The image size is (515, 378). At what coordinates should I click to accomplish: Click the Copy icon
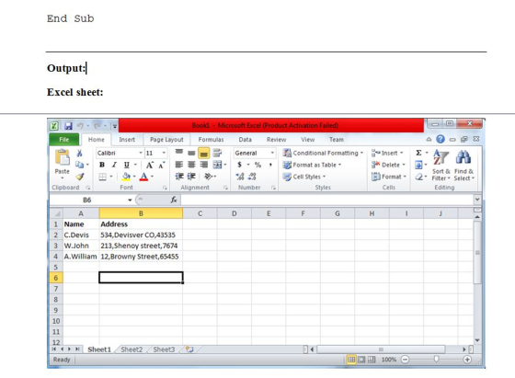click(79, 165)
